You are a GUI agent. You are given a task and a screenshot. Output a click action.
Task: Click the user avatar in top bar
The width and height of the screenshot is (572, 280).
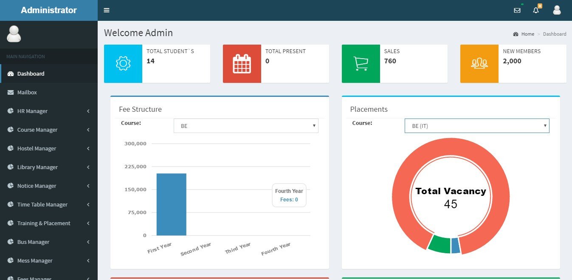click(x=557, y=10)
